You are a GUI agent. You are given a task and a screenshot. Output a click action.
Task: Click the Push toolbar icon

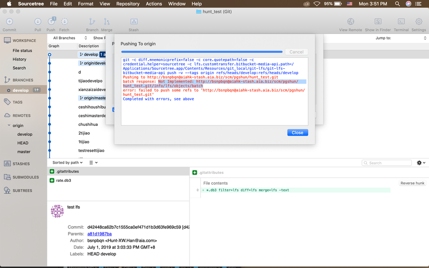(51, 21)
